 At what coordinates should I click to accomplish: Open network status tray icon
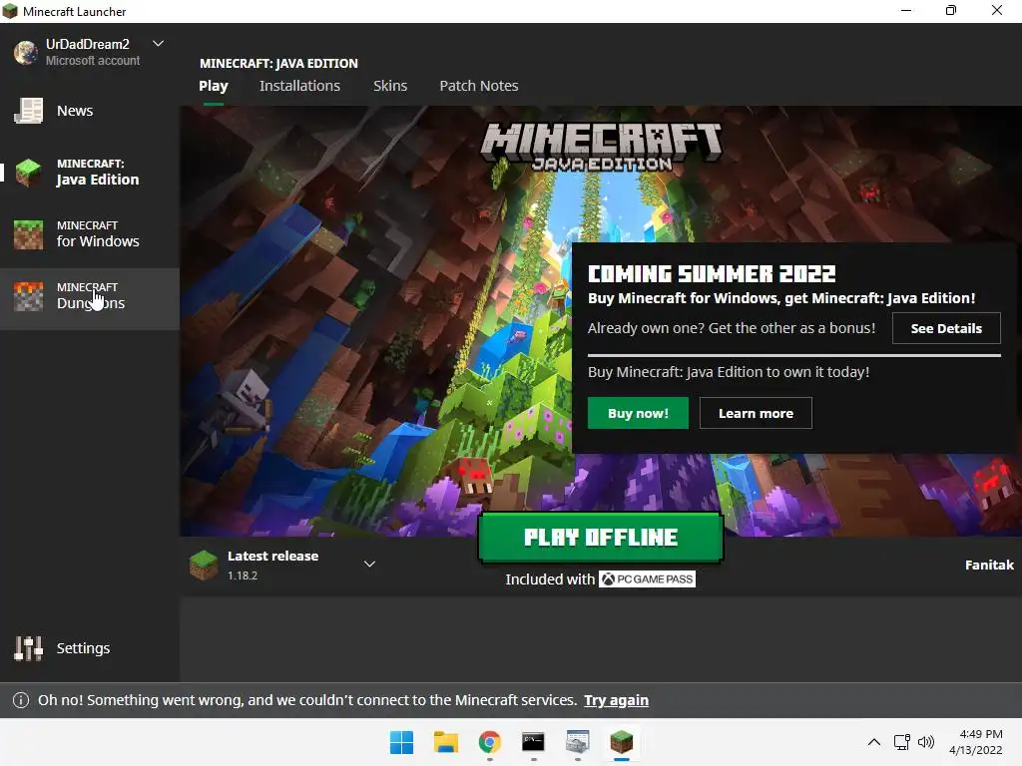click(902, 742)
